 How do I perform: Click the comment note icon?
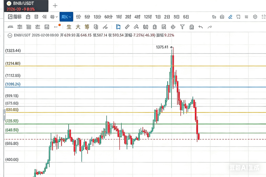238,17
